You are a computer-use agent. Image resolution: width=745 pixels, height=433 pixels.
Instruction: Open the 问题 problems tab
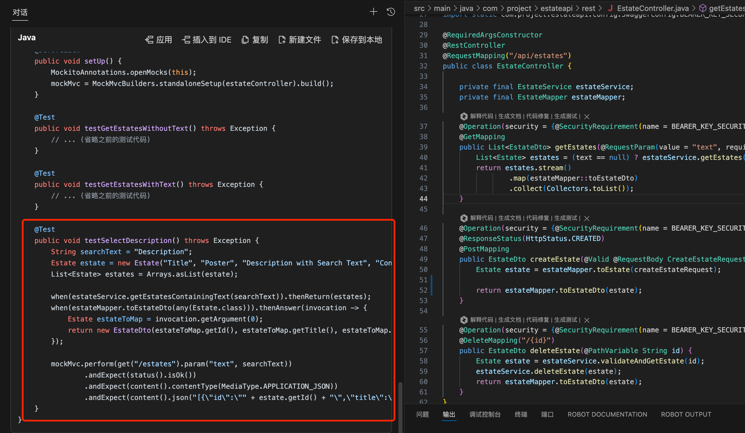(x=423, y=414)
